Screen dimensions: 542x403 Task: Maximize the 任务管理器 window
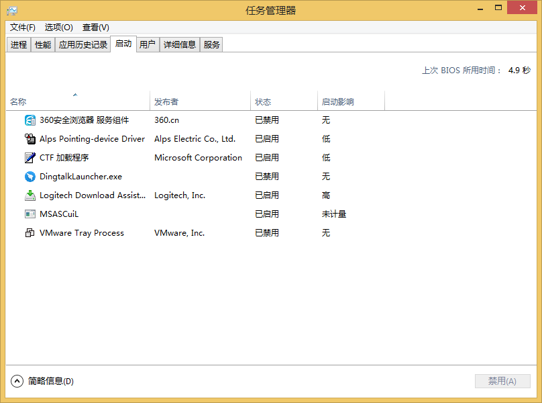(x=498, y=7)
